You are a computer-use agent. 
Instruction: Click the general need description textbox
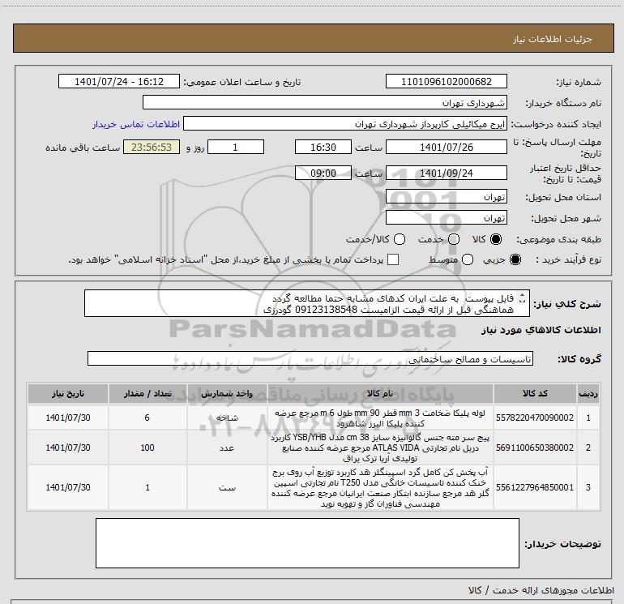307,303
